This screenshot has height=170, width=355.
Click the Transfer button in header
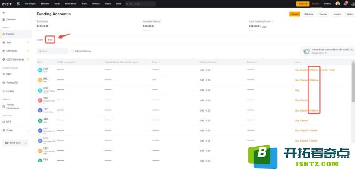pos(323,14)
